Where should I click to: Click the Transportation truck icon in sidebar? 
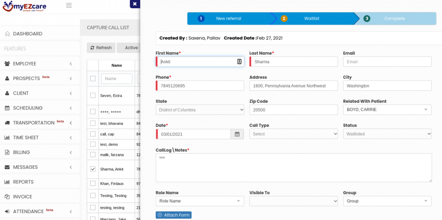pos(7,123)
